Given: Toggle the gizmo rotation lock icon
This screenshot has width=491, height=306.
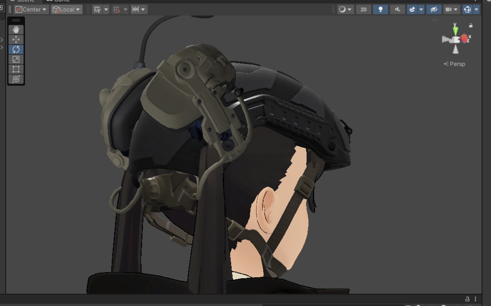Looking at the screenshot, I should [x=471, y=25].
